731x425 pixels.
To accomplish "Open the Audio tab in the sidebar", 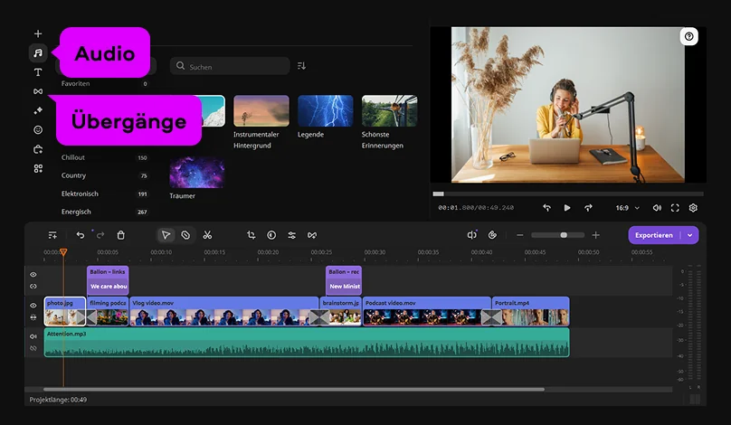I will 38,52.
